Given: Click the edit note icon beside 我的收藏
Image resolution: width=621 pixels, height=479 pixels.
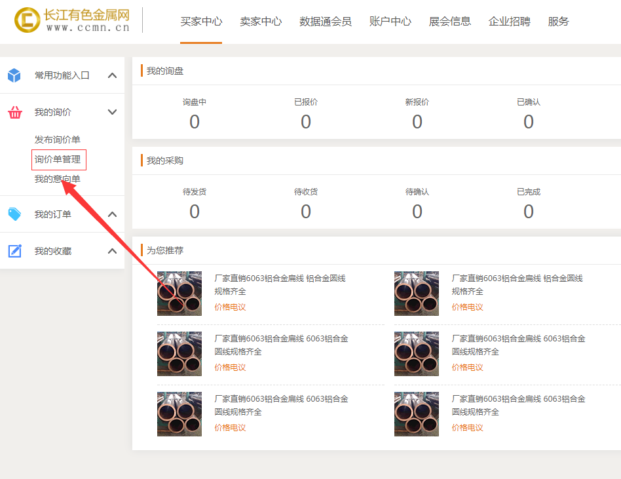Looking at the screenshot, I should pyautogui.click(x=14, y=251).
